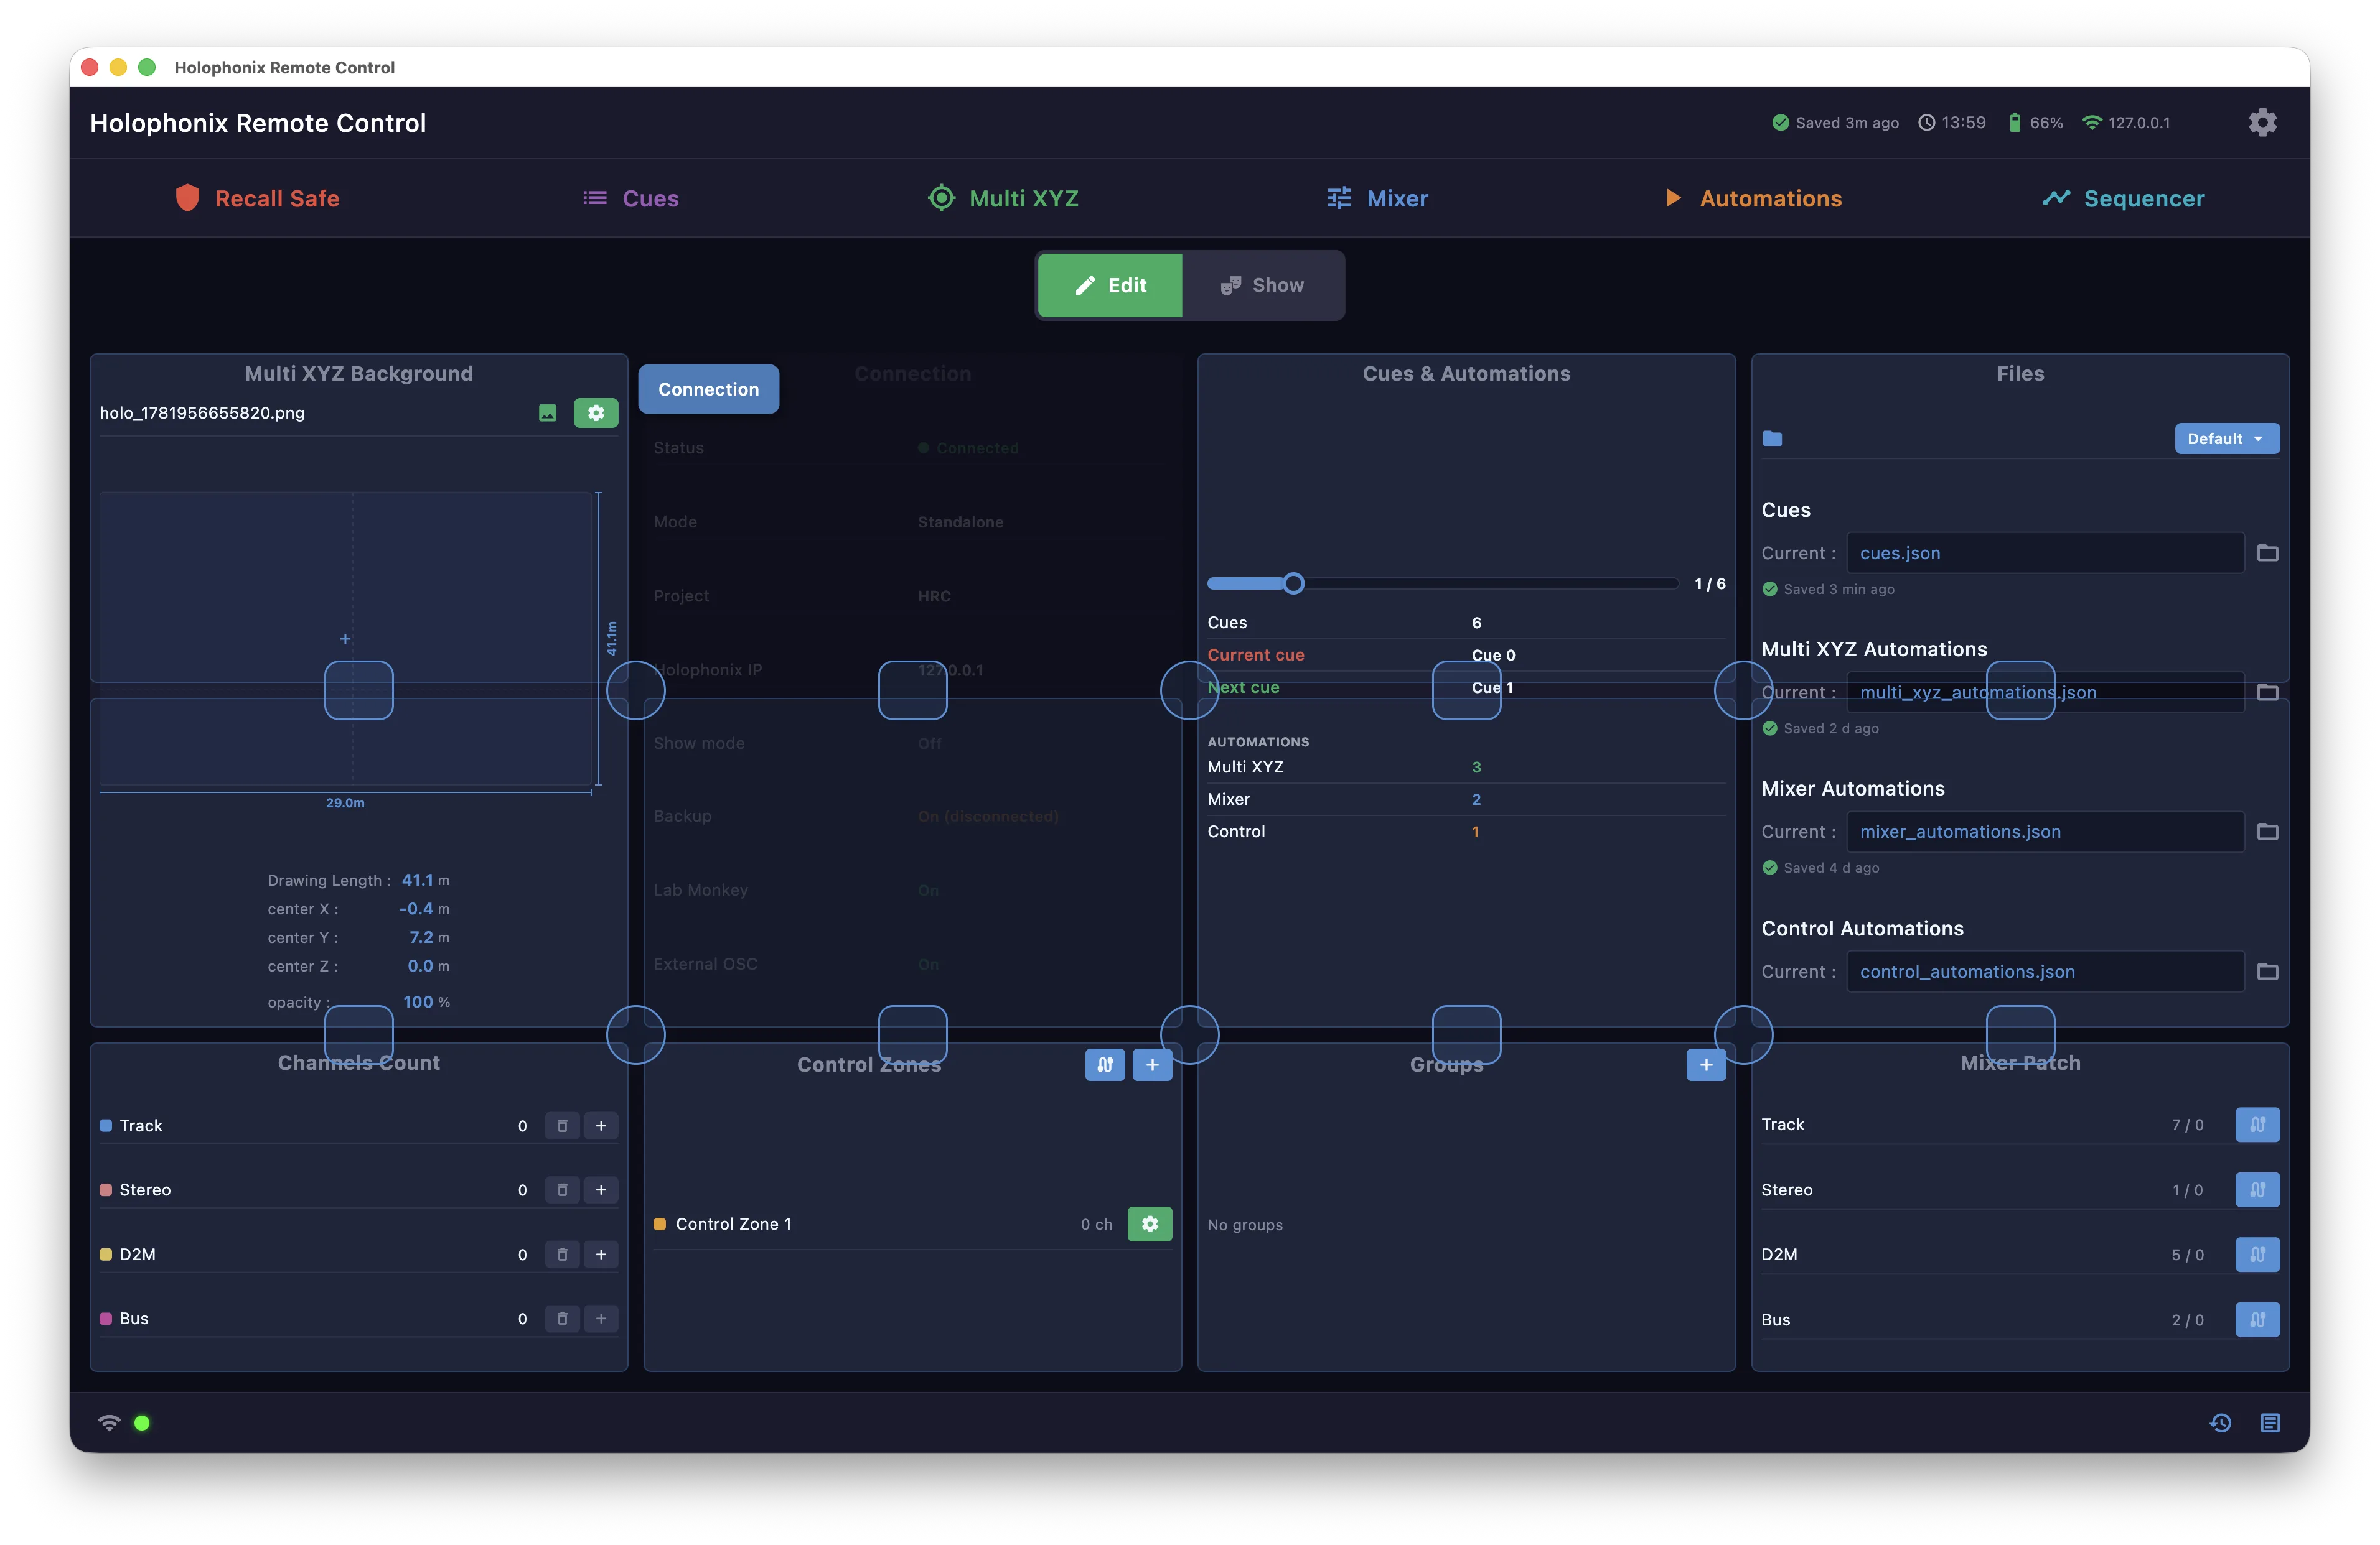Screen dimensions: 2380x1545
Task: Add a D2M channel
Action: pyautogui.click(x=601, y=1254)
